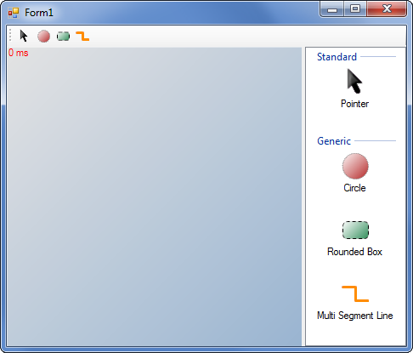The width and height of the screenshot is (413, 353).
Task: Click the Pointer text label
Action: click(x=354, y=104)
